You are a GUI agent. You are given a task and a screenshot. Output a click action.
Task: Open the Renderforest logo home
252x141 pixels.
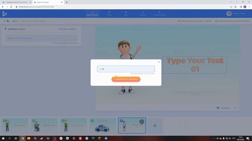(x=5, y=14)
